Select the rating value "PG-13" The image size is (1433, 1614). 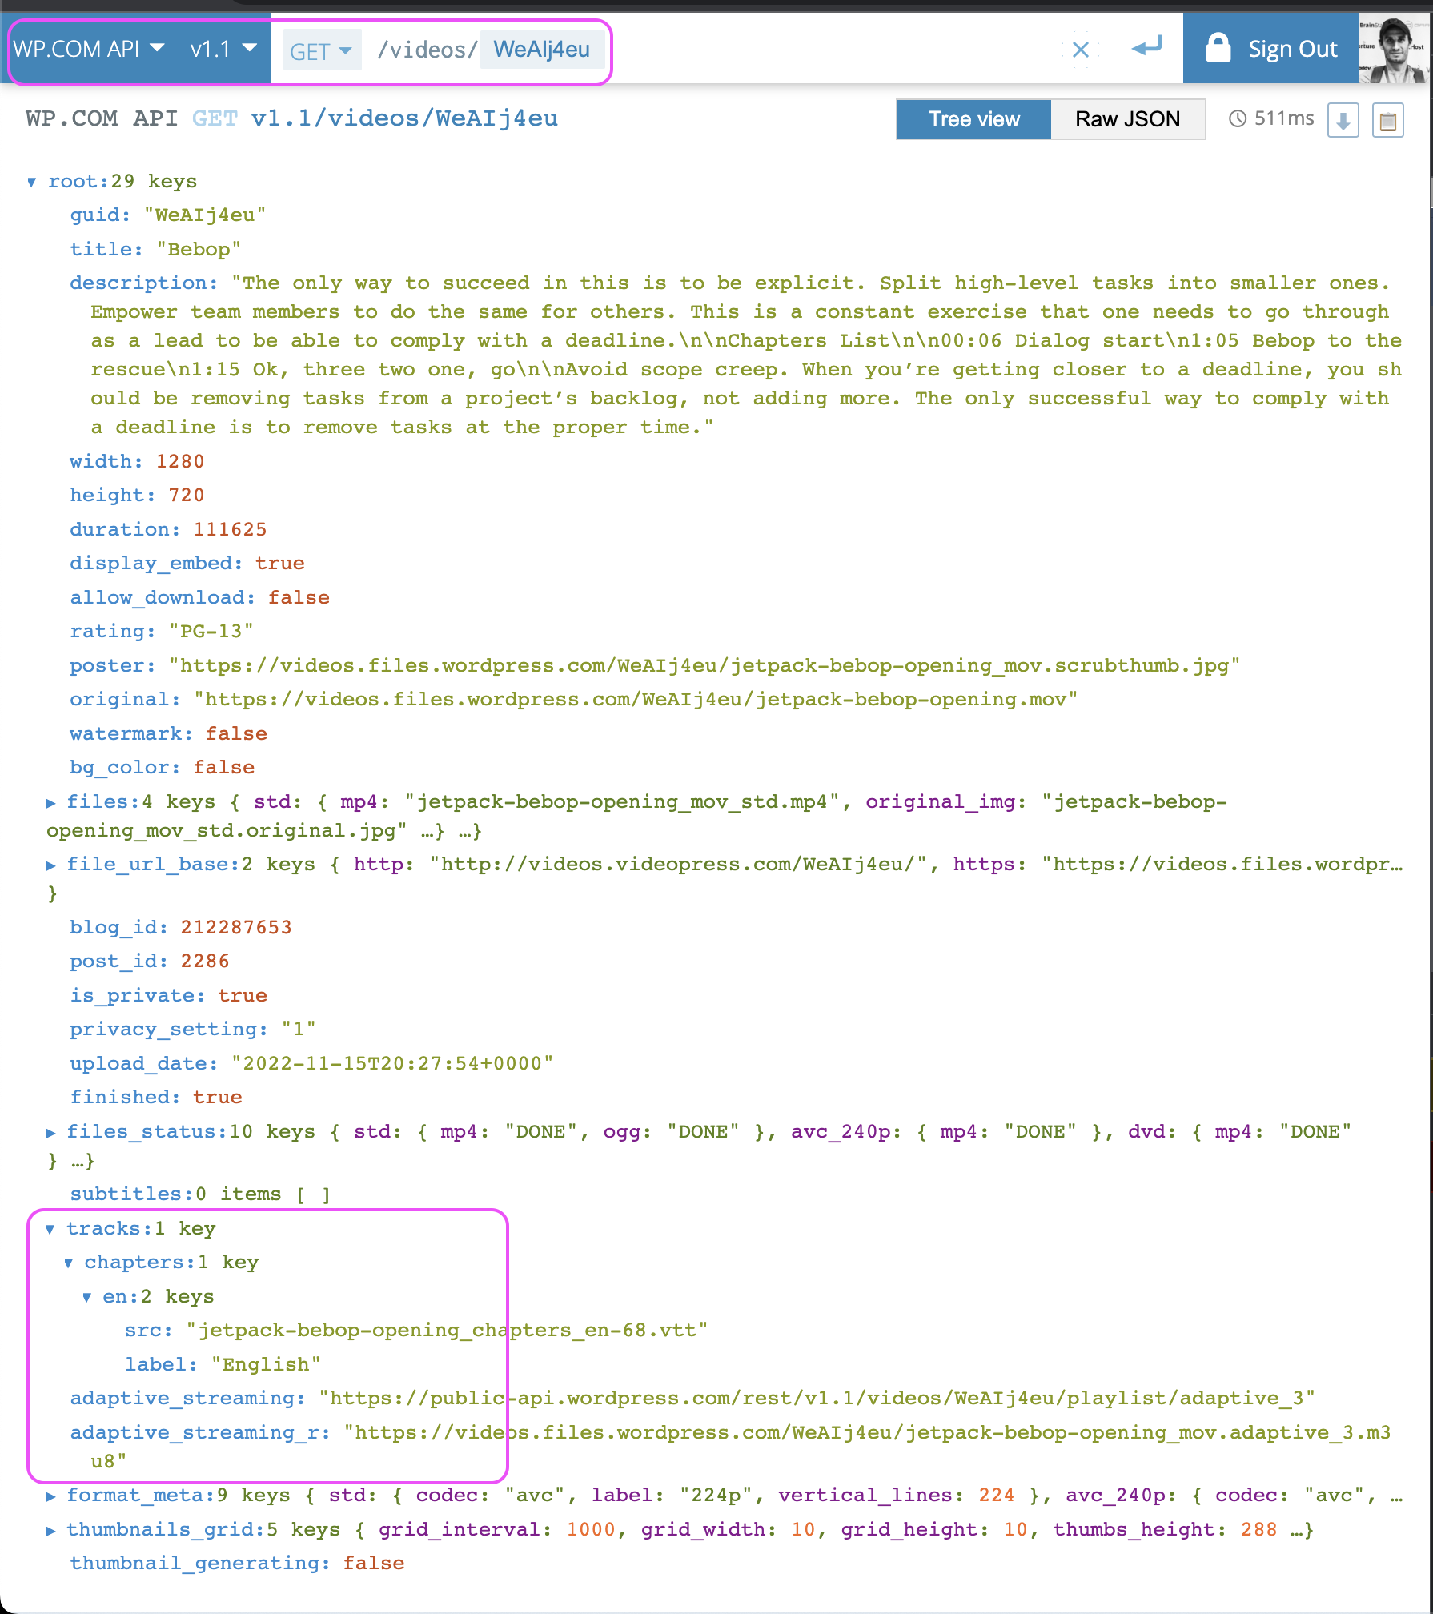[x=211, y=632]
